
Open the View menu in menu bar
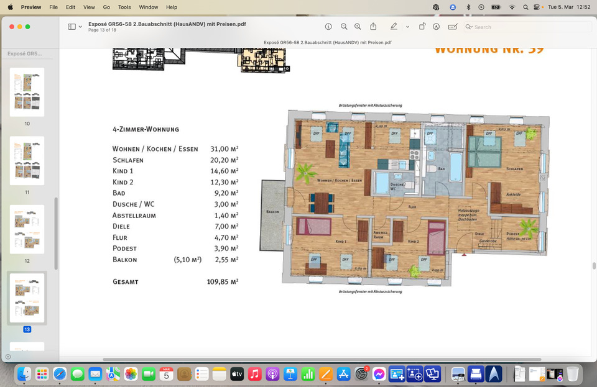tap(89, 7)
